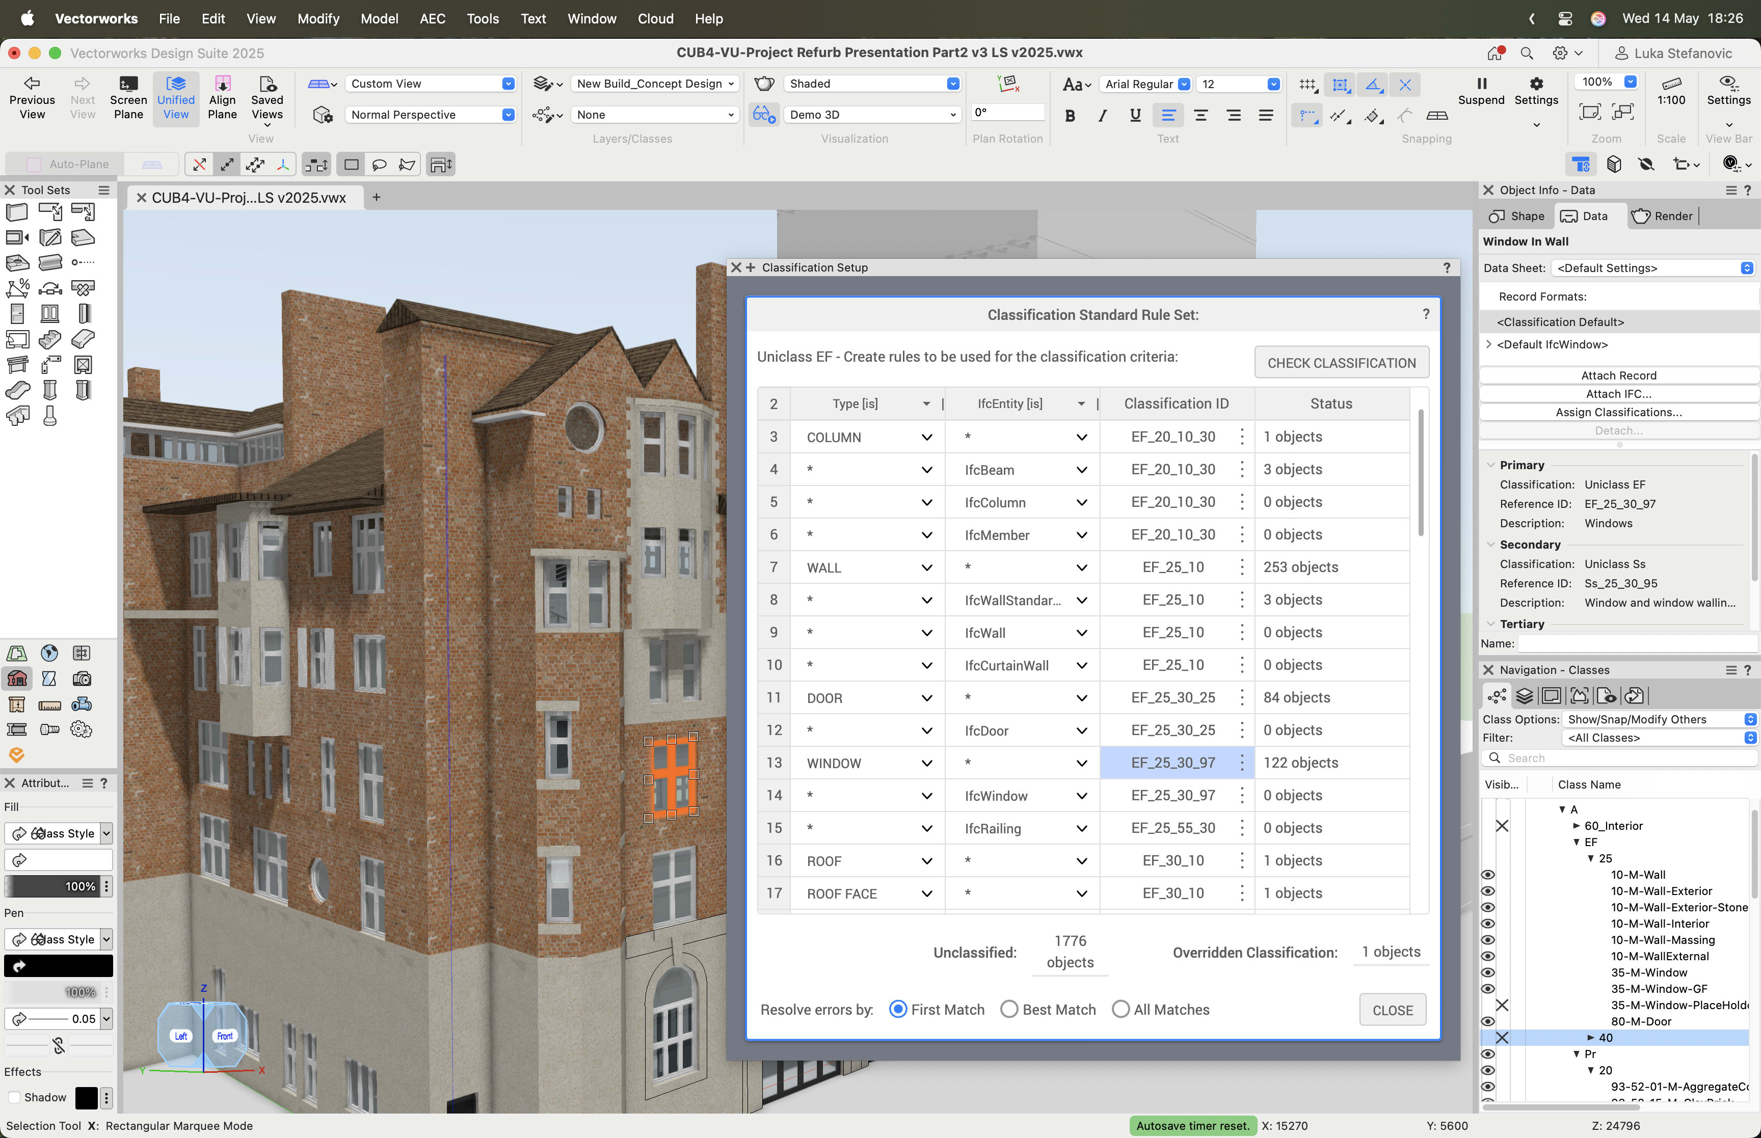
Task: Toggle bold text formatting
Action: 1070,115
